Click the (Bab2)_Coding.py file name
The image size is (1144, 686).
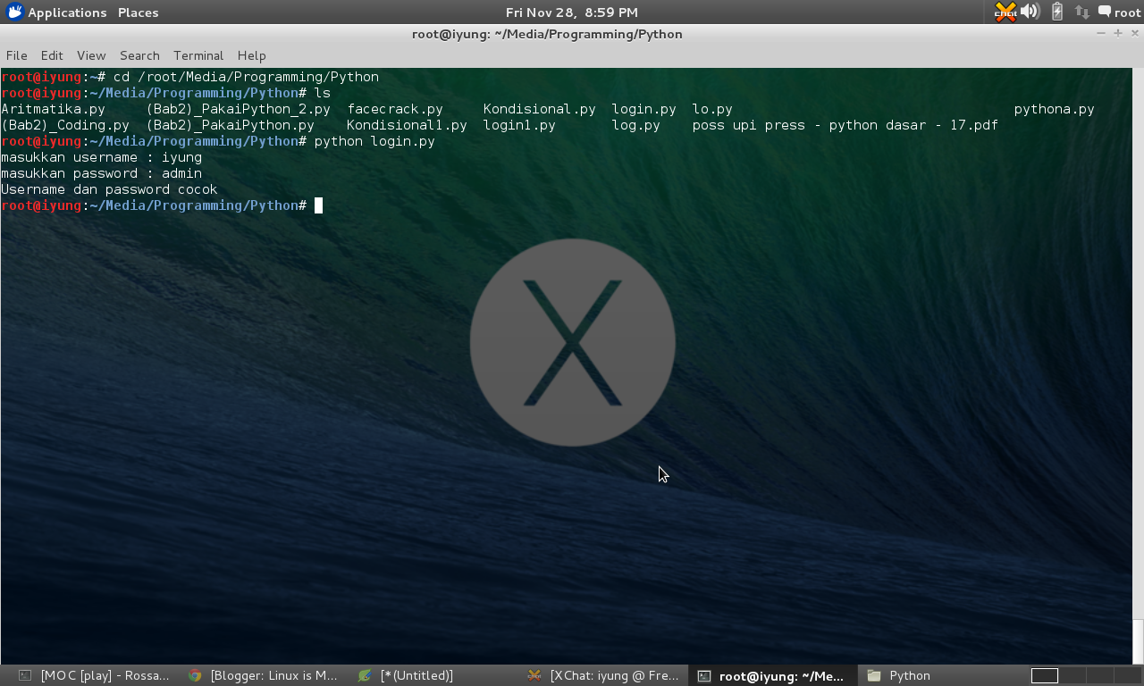(65, 125)
